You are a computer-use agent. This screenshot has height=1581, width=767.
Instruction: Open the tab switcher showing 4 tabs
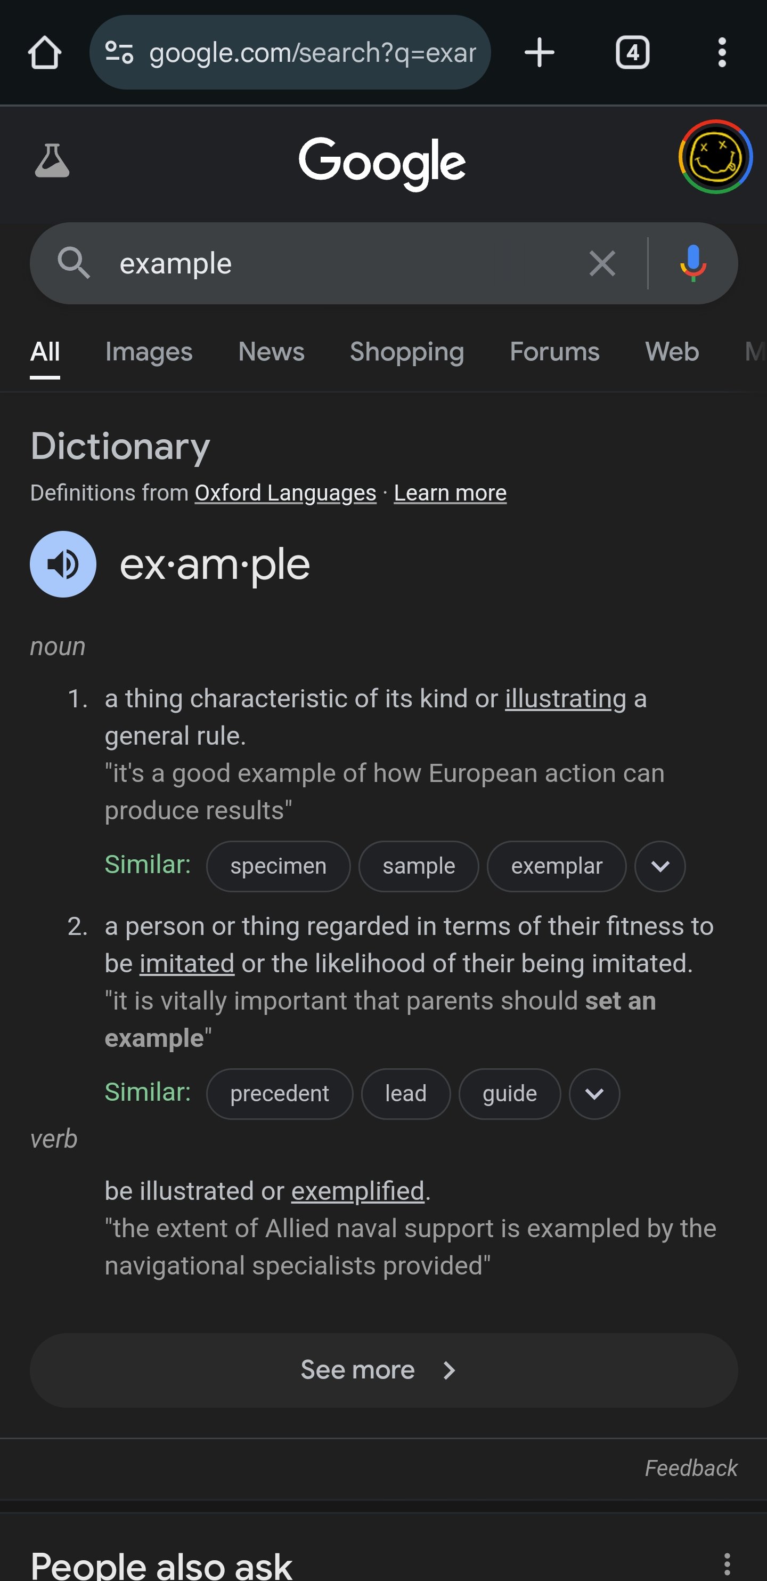pyautogui.click(x=632, y=53)
